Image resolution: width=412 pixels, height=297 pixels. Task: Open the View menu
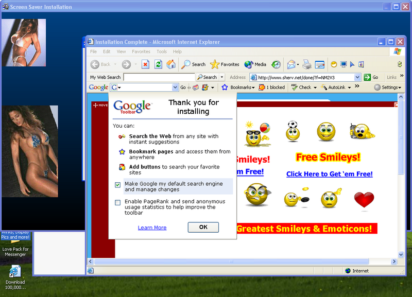pos(121,51)
